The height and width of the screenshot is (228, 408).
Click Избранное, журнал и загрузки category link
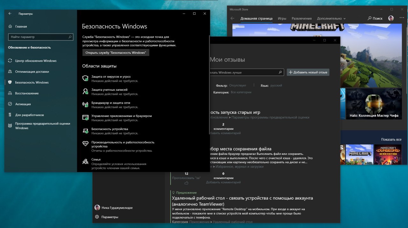[x=240, y=166]
